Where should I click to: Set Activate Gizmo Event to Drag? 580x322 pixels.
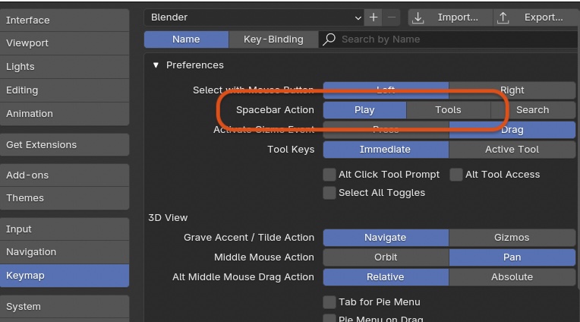tap(512, 130)
